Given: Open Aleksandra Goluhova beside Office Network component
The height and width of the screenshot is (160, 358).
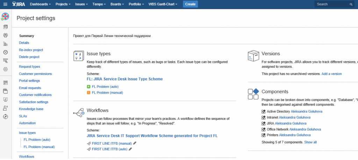Looking at the screenshot, I should coord(305,129).
